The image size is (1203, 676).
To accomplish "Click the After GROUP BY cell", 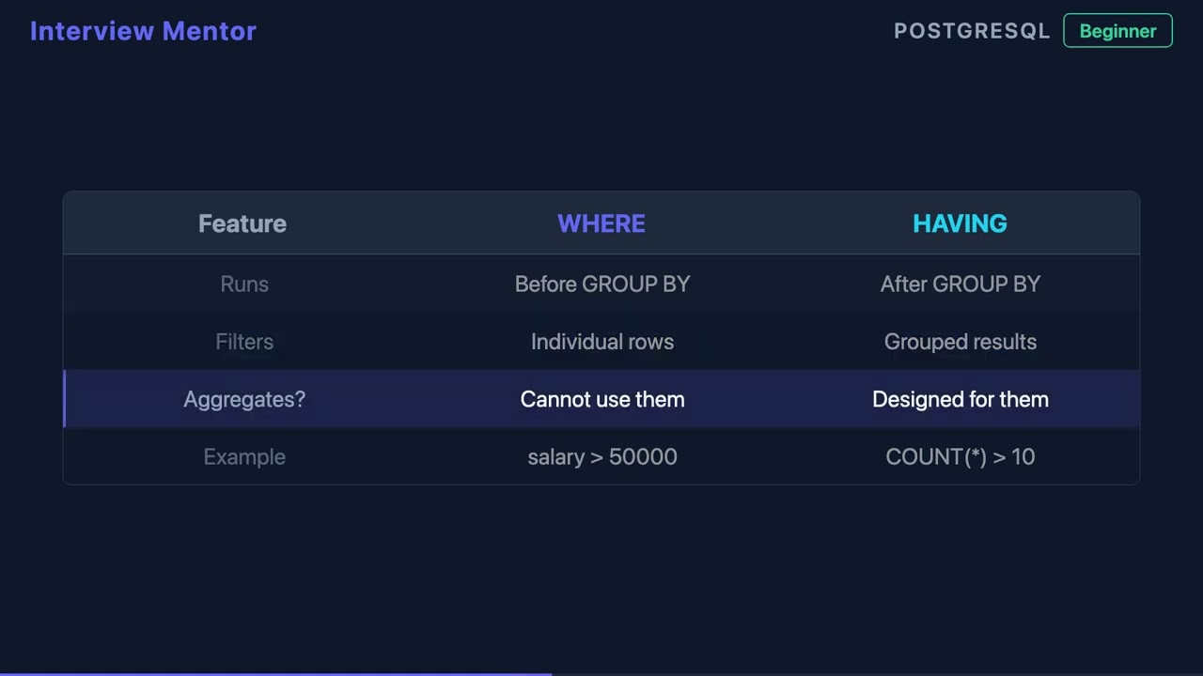I will point(961,284).
